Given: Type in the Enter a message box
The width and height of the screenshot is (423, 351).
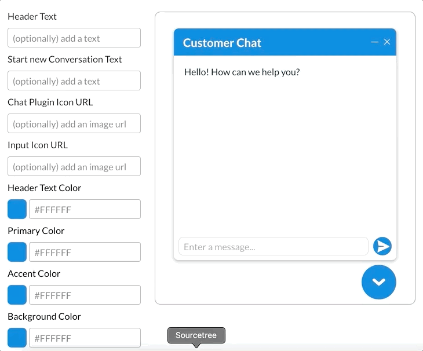Looking at the screenshot, I should tap(273, 247).
